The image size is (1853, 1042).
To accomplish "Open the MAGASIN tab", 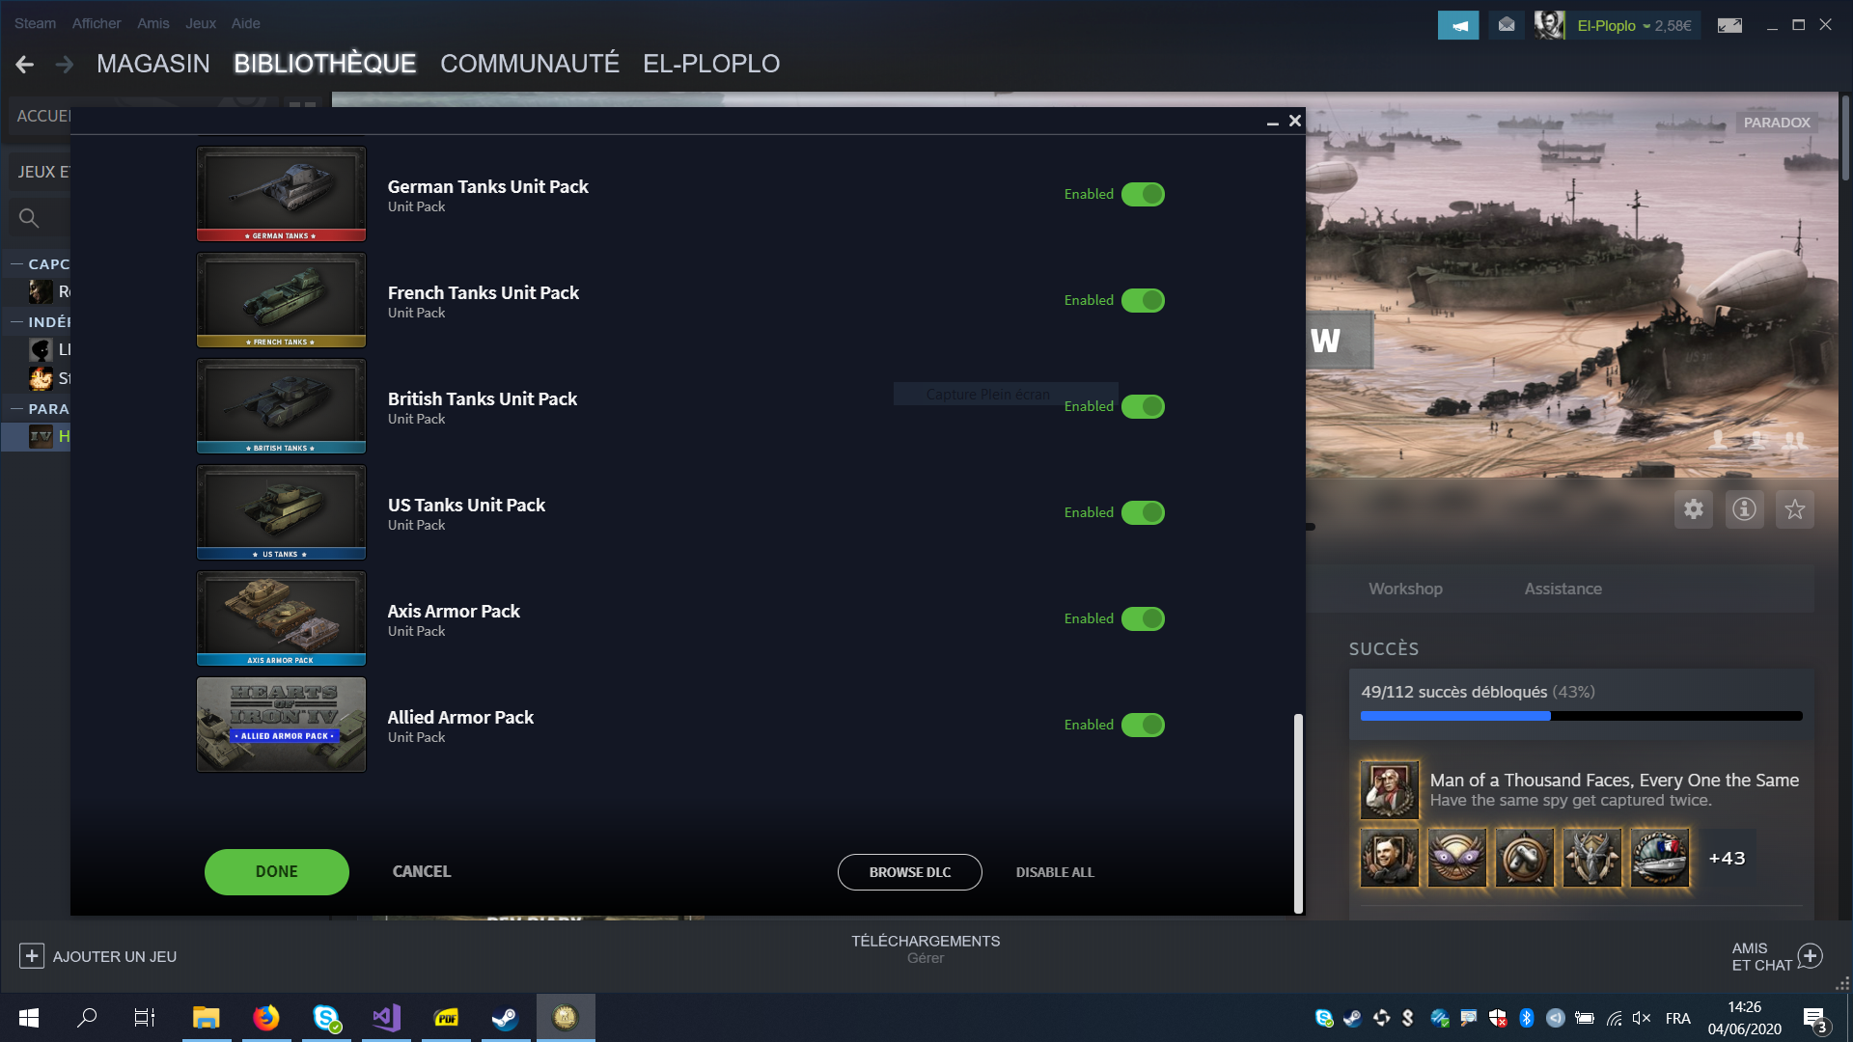I will pyautogui.click(x=152, y=65).
